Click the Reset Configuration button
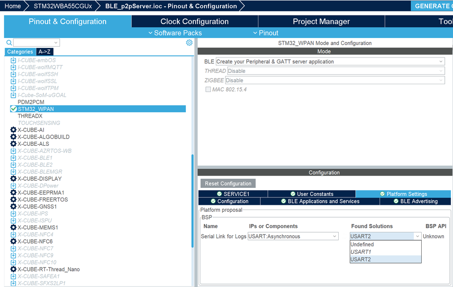 (228, 183)
